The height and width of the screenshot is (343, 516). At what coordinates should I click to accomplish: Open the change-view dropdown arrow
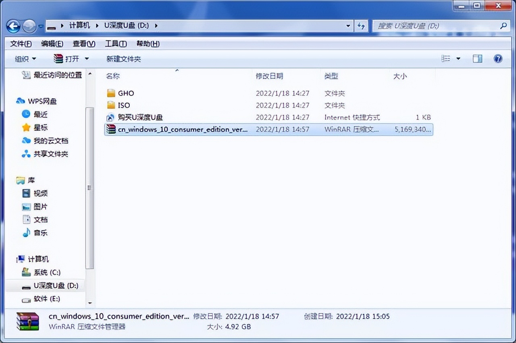[x=458, y=59]
